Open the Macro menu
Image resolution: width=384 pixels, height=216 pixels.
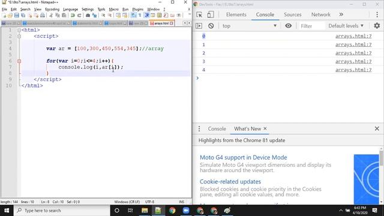point(113,10)
